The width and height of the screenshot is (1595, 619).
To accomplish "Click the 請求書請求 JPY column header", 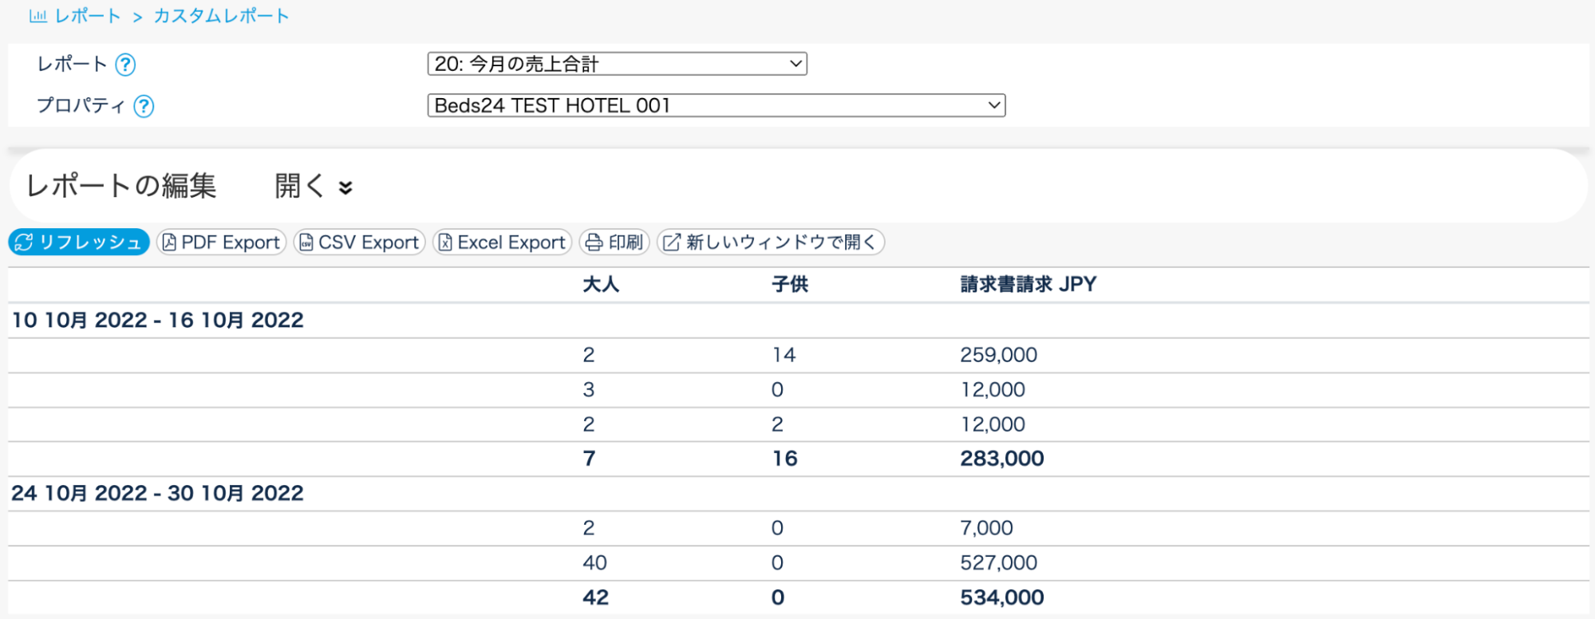I will click(x=1028, y=285).
